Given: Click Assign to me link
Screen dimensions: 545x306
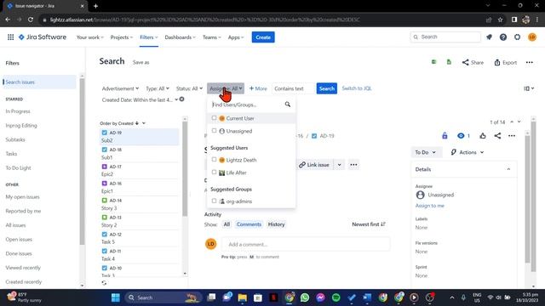Looking at the screenshot, I should (x=429, y=206).
